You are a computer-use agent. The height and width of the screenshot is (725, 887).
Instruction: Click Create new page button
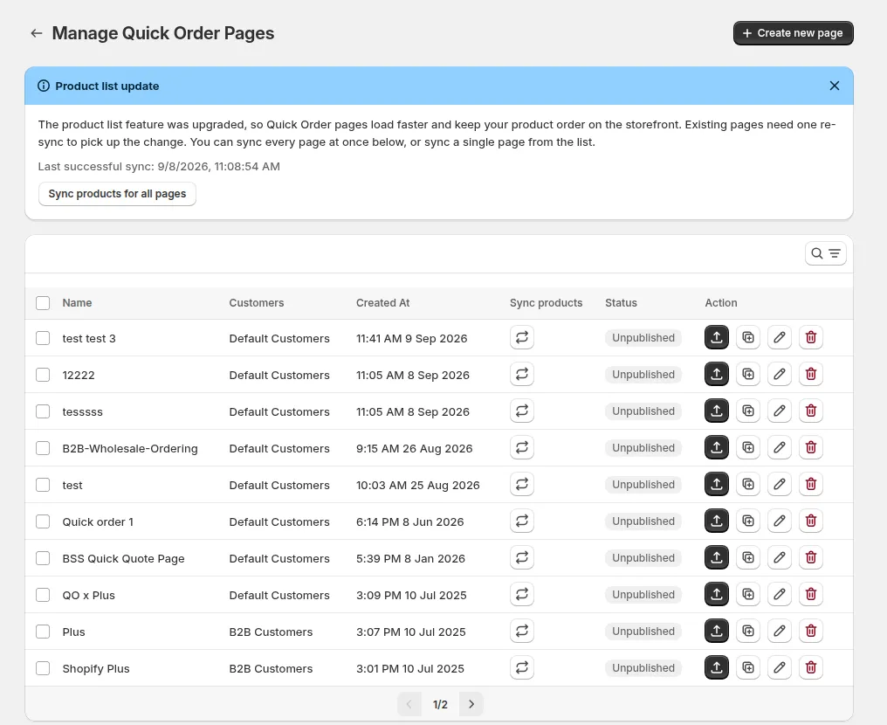pos(793,33)
